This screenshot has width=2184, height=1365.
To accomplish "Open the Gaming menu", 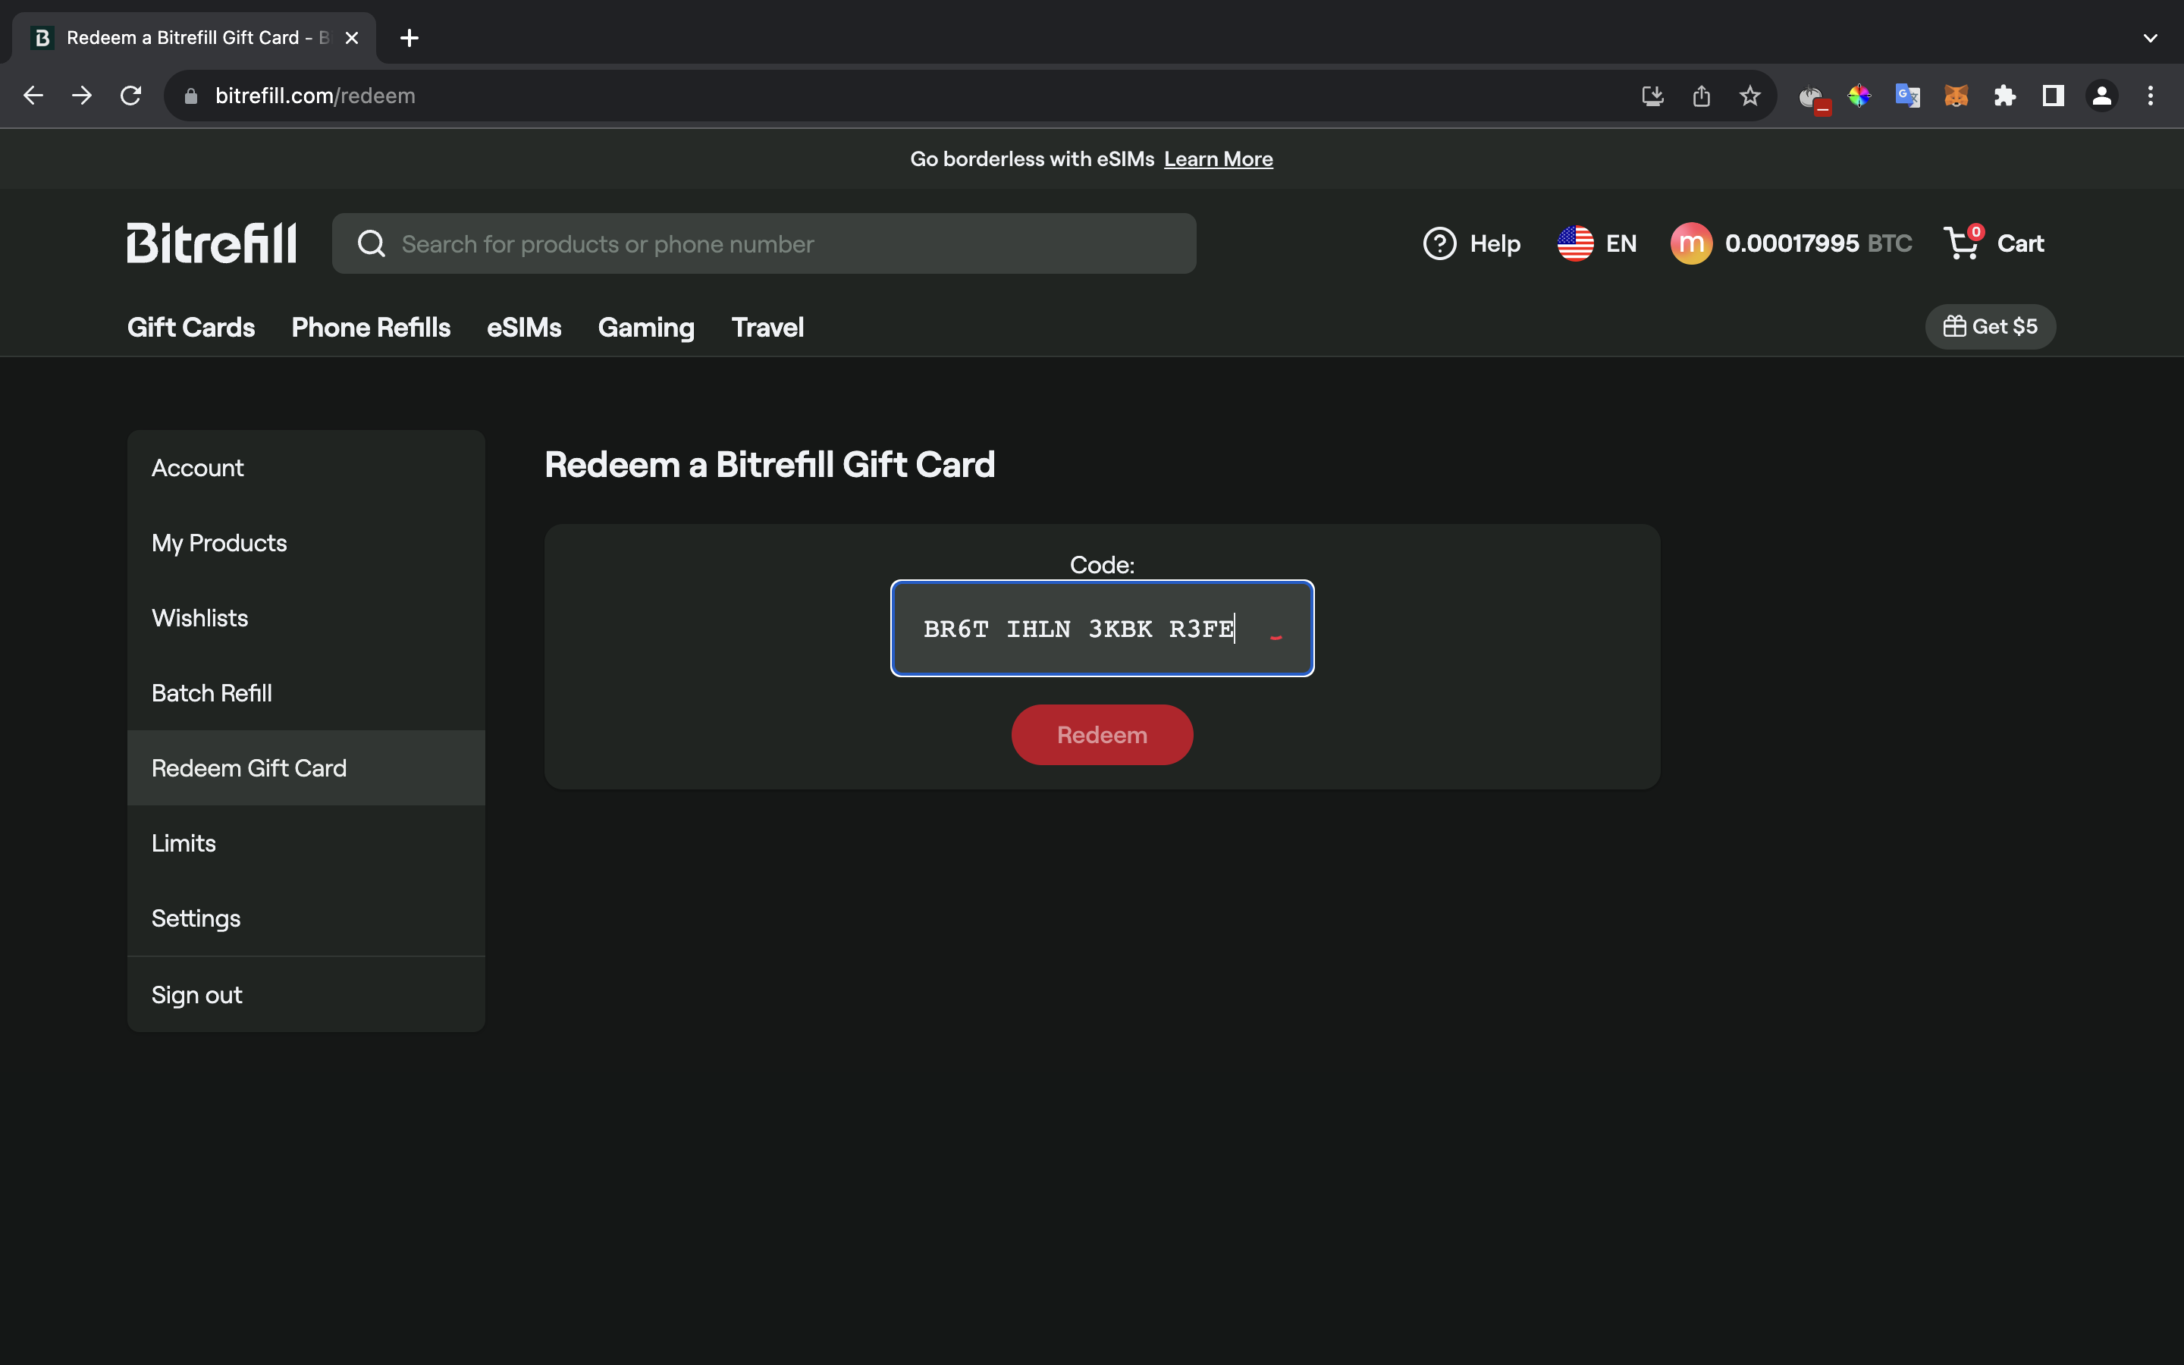I will coord(646,328).
